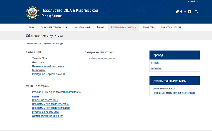
Task: Click the U.S. Department of State seal
Action: click(32, 12)
